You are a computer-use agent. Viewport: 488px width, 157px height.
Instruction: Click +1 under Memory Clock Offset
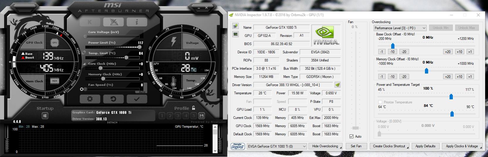tap(470, 76)
